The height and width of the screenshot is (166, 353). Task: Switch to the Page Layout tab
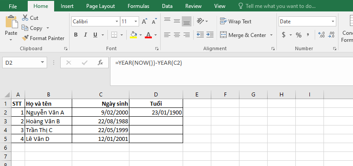pyautogui.click(x=100, y=6)
